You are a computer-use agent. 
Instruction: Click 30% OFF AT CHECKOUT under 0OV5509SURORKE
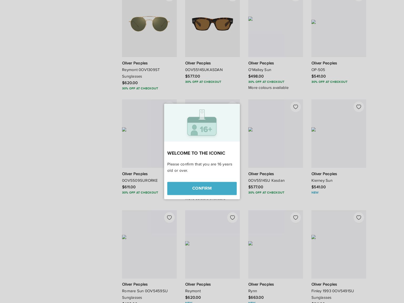[x=140, y=193]
